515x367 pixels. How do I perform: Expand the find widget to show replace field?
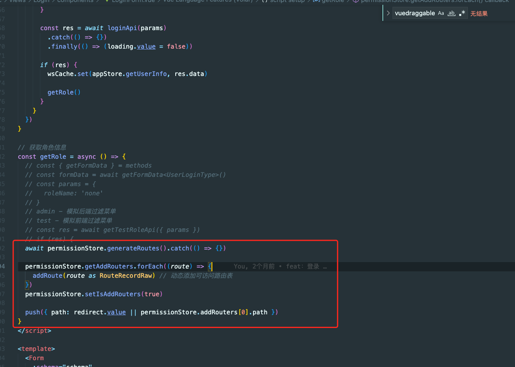tap(388, 13)
